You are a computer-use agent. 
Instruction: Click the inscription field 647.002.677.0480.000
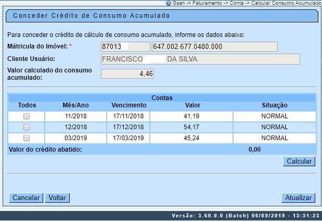214,47
